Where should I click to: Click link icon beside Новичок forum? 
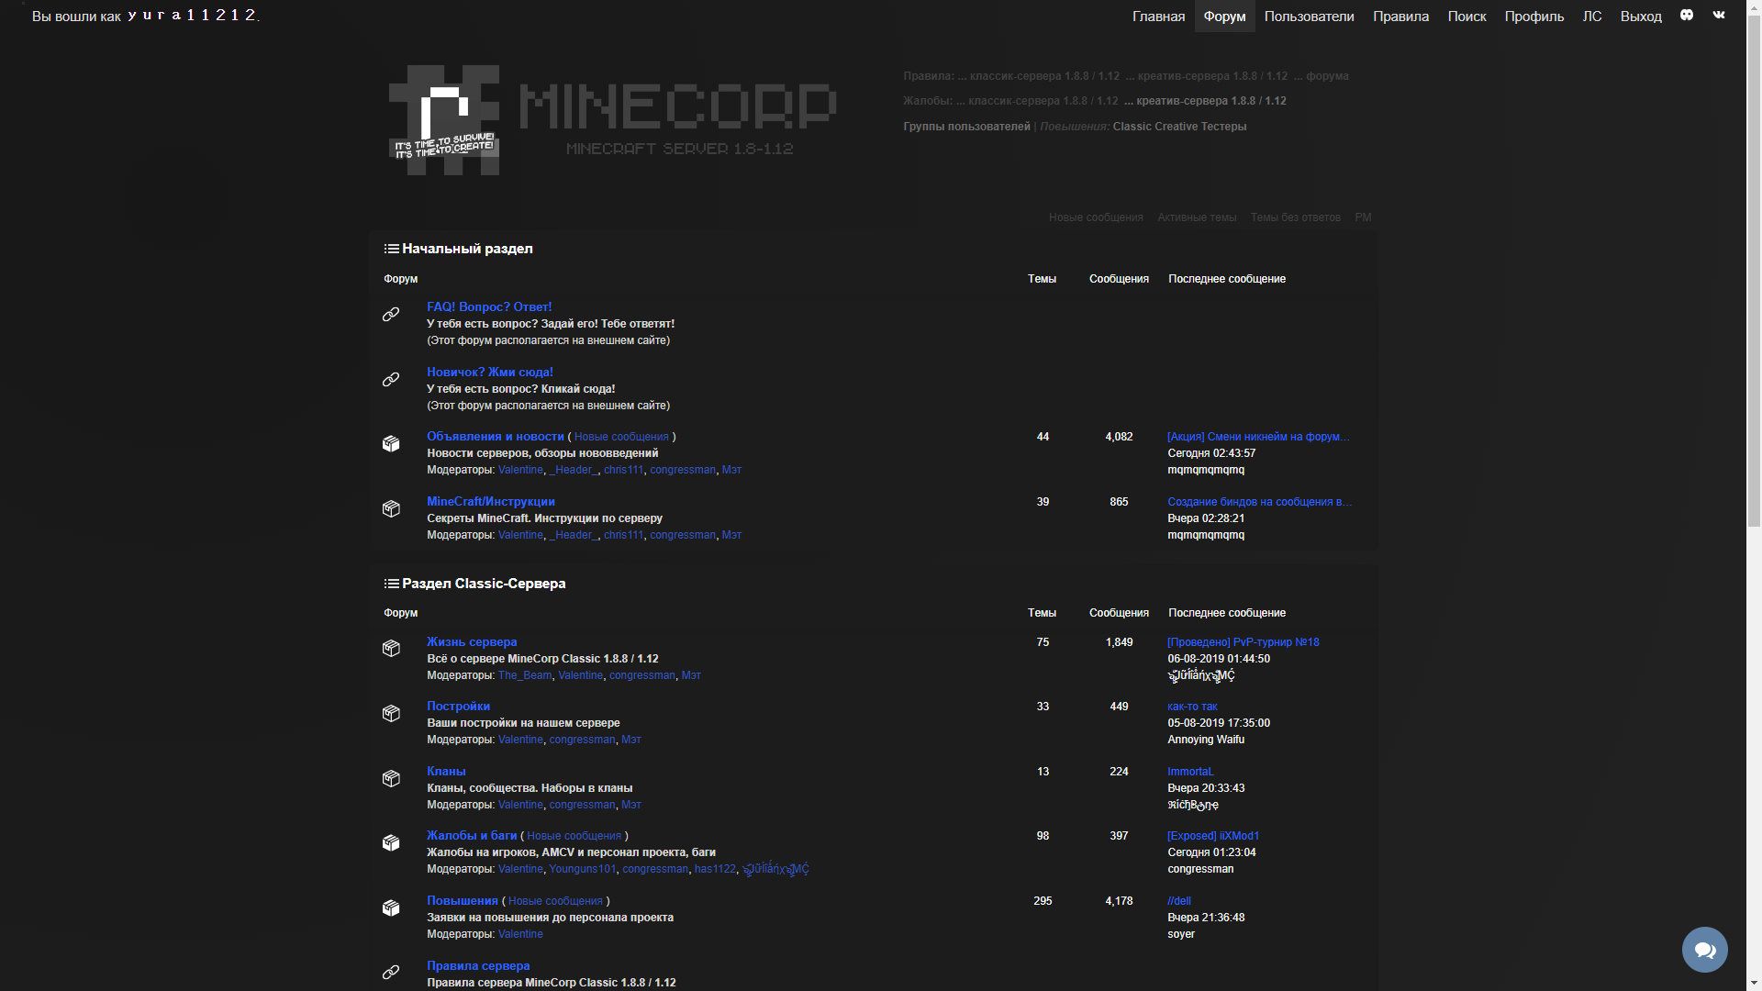click(x=391, y=380)
